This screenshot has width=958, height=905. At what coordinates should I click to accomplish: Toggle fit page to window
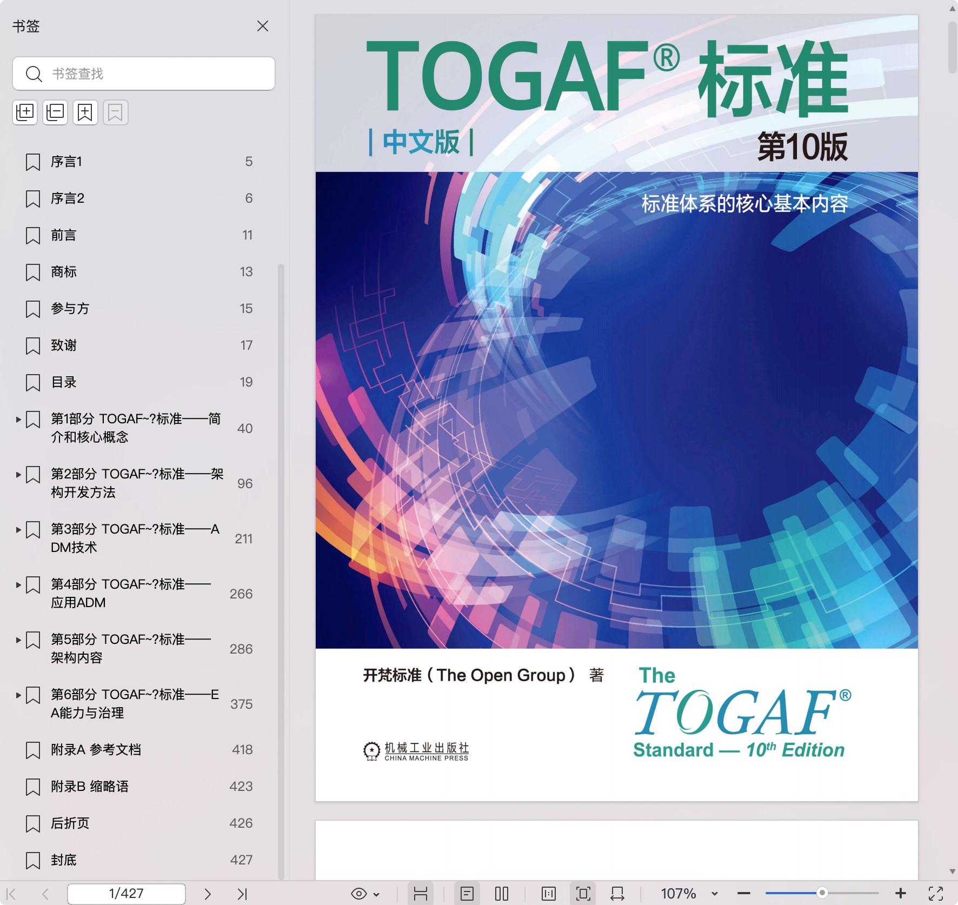pyautogui.click(x=583, y=894)
